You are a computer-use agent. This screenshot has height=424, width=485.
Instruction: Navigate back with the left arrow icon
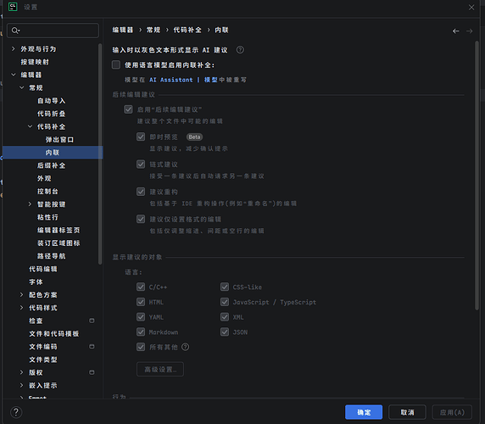click(x=455, y=31)
